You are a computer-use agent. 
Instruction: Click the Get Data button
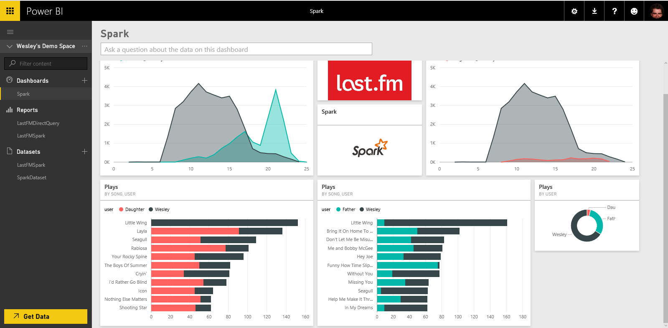click(46, 316)
